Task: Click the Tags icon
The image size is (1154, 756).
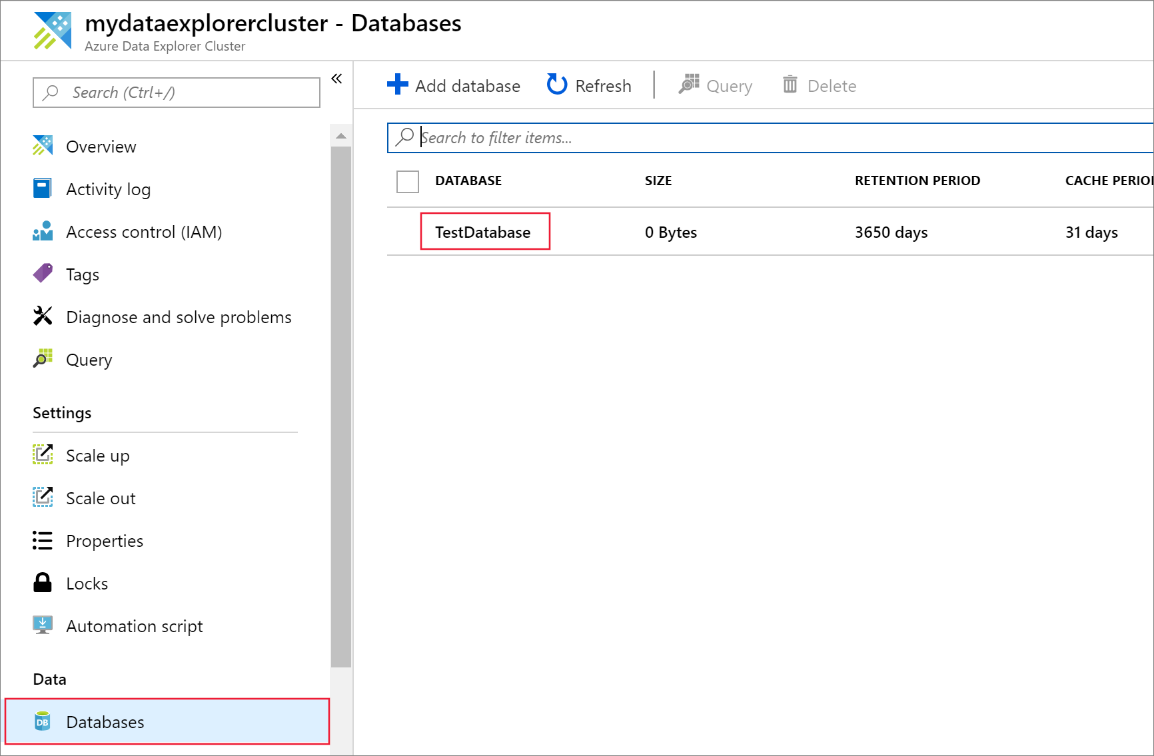Action: click(x=43, y=274)
